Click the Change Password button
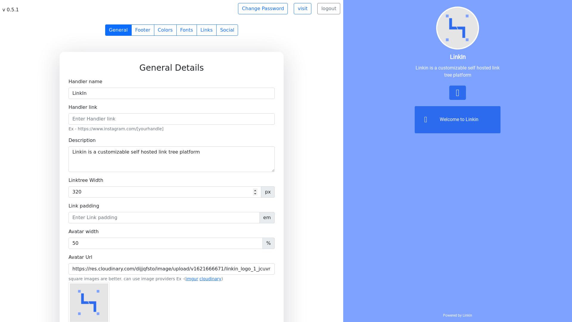The height and width of the screenshot is (322, 572). (x=263, y=8)
